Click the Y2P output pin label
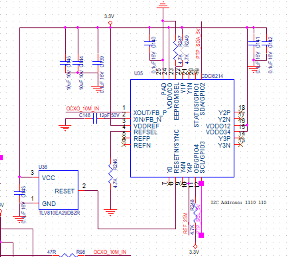Image resolution: width=287 pixels, height=257 pixels. click(x=224, y=113)
